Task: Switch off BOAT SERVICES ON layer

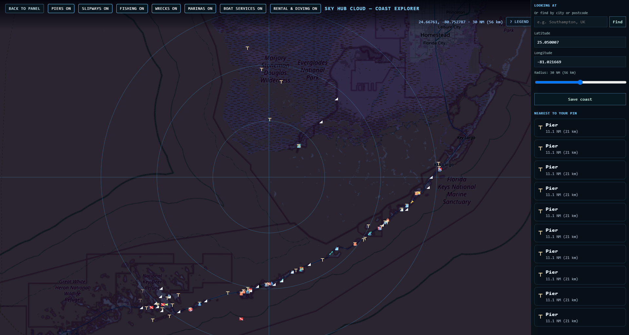Action: 243,9
